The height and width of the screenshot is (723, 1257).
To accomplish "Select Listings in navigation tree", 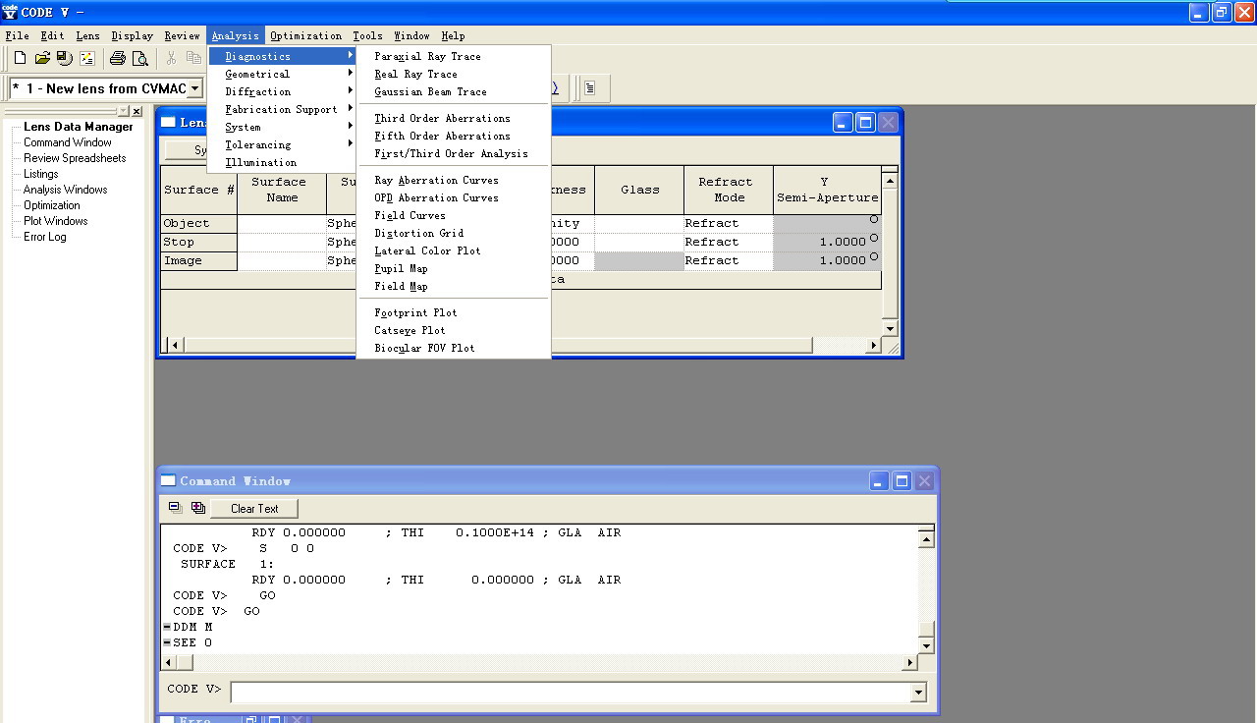I will coord(41,174).
